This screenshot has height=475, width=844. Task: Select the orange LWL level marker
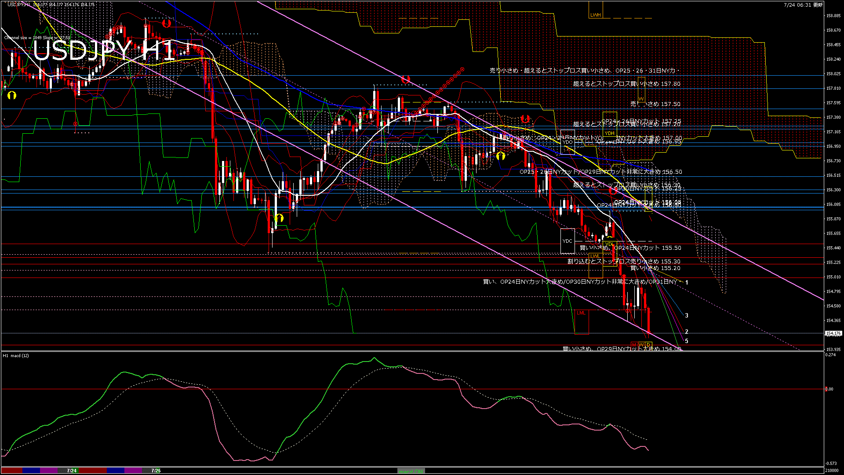(x=595, y=256)
